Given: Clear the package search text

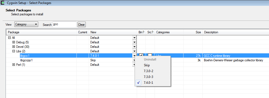Looking at the screenshot, I should 82,24.
